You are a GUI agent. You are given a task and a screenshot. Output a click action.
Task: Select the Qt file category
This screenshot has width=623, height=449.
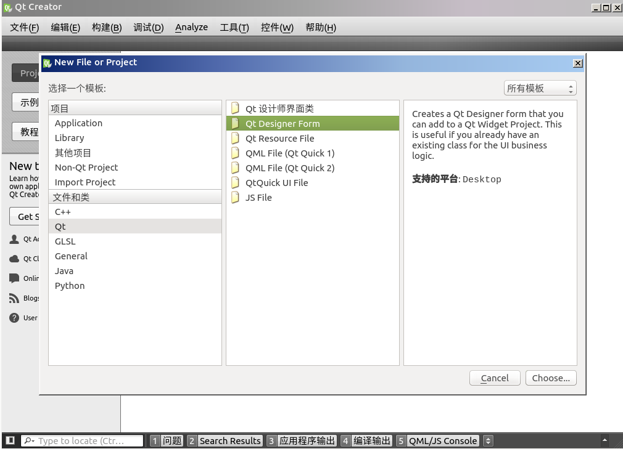(x=135, y=227)
